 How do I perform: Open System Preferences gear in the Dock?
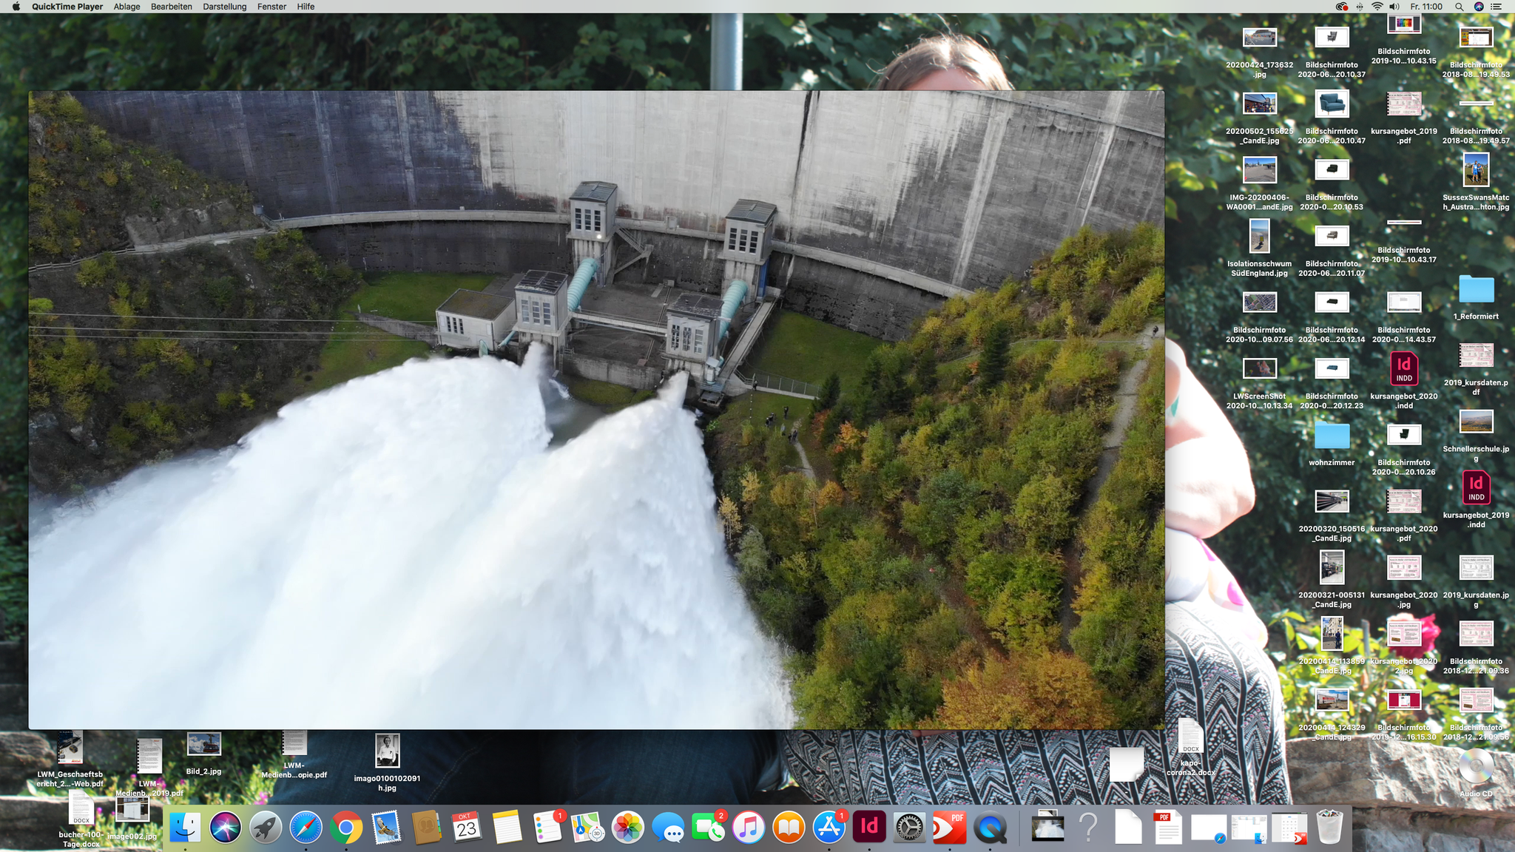tap(909, 828)
